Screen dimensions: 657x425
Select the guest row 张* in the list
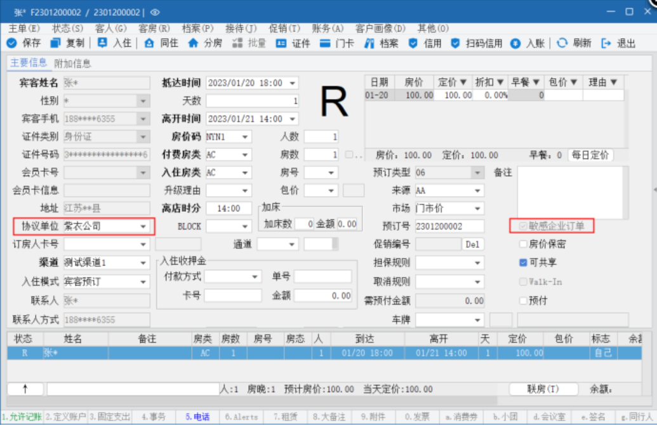(x=324, y=353)
